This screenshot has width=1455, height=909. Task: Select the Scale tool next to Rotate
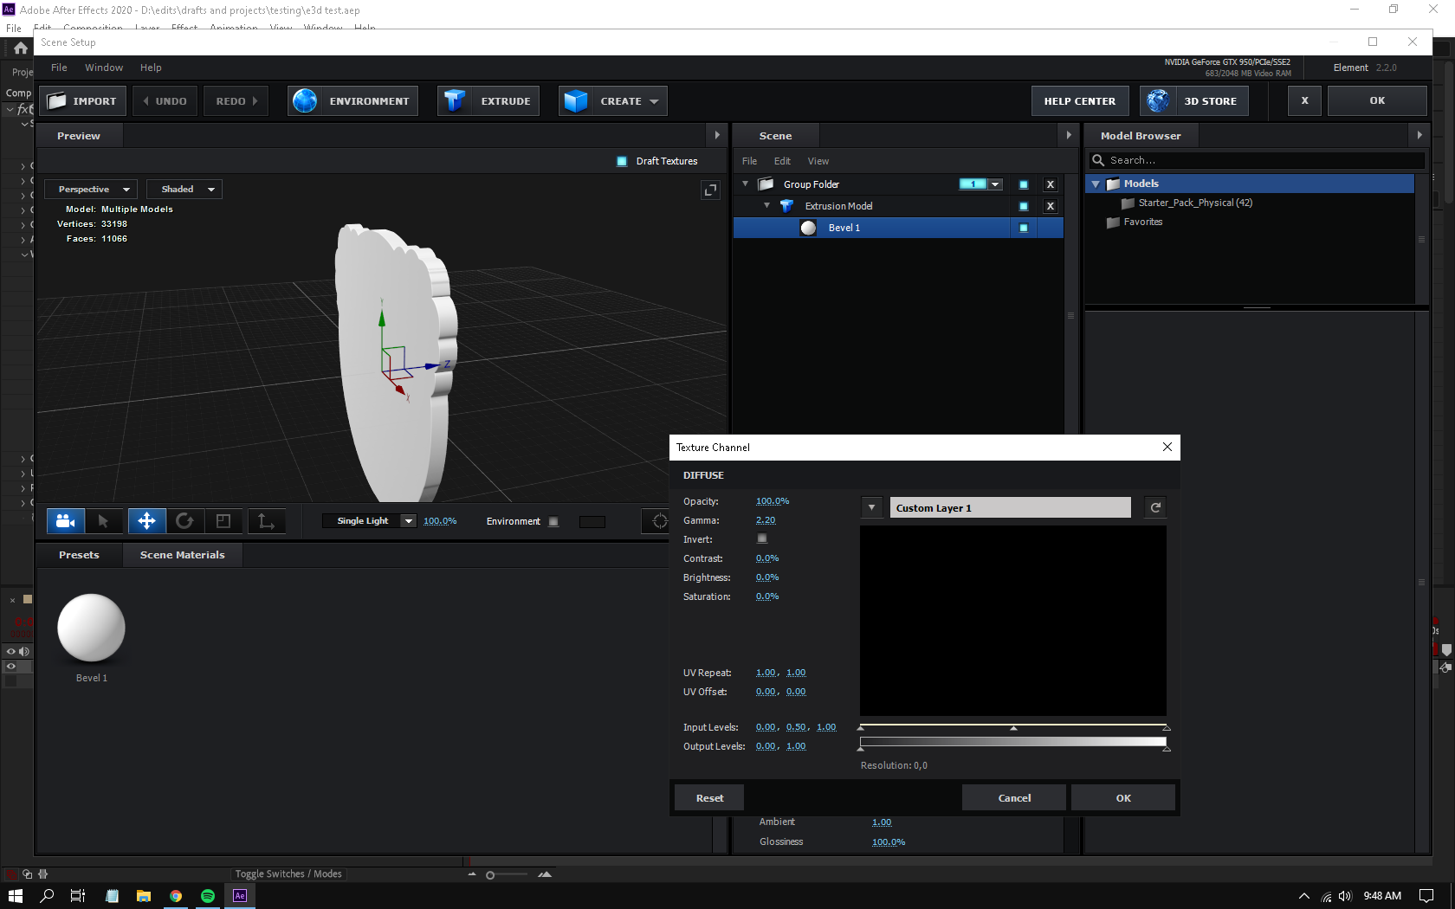click(x=223, y=521)
